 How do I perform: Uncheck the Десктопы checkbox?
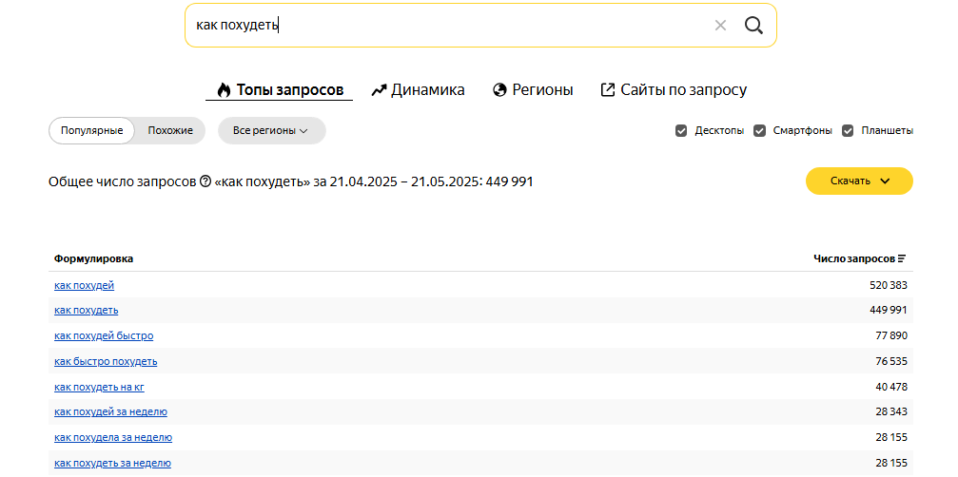tap(681, 130)
